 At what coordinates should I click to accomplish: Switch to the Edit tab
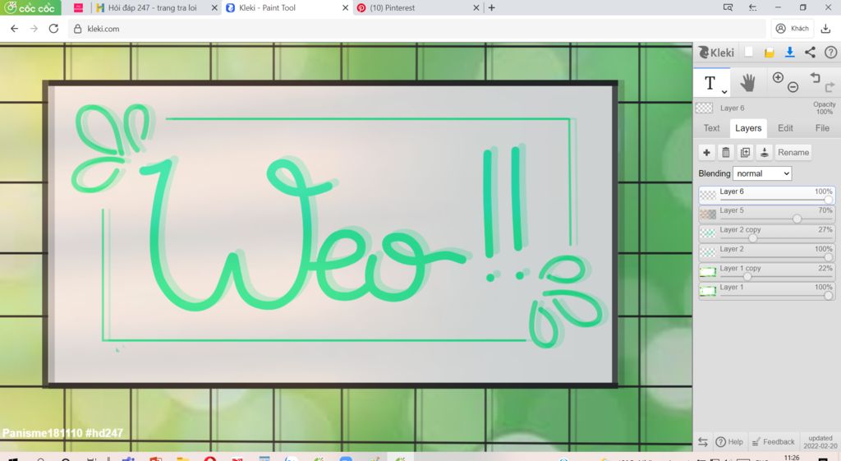pyautogui.click(x=785, y=127)
